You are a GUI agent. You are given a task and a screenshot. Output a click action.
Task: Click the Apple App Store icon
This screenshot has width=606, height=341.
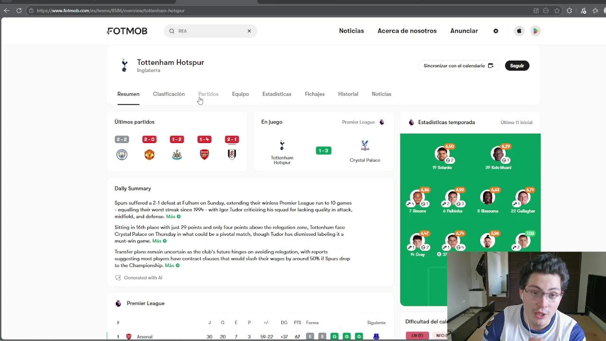point(519,31)
